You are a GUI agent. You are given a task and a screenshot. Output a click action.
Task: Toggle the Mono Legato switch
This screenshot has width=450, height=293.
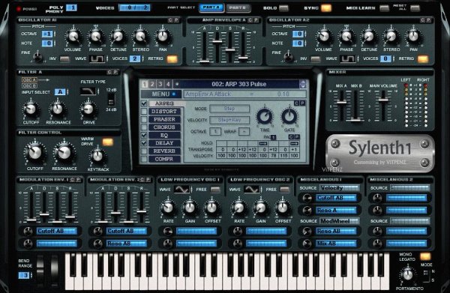(425, 256)
